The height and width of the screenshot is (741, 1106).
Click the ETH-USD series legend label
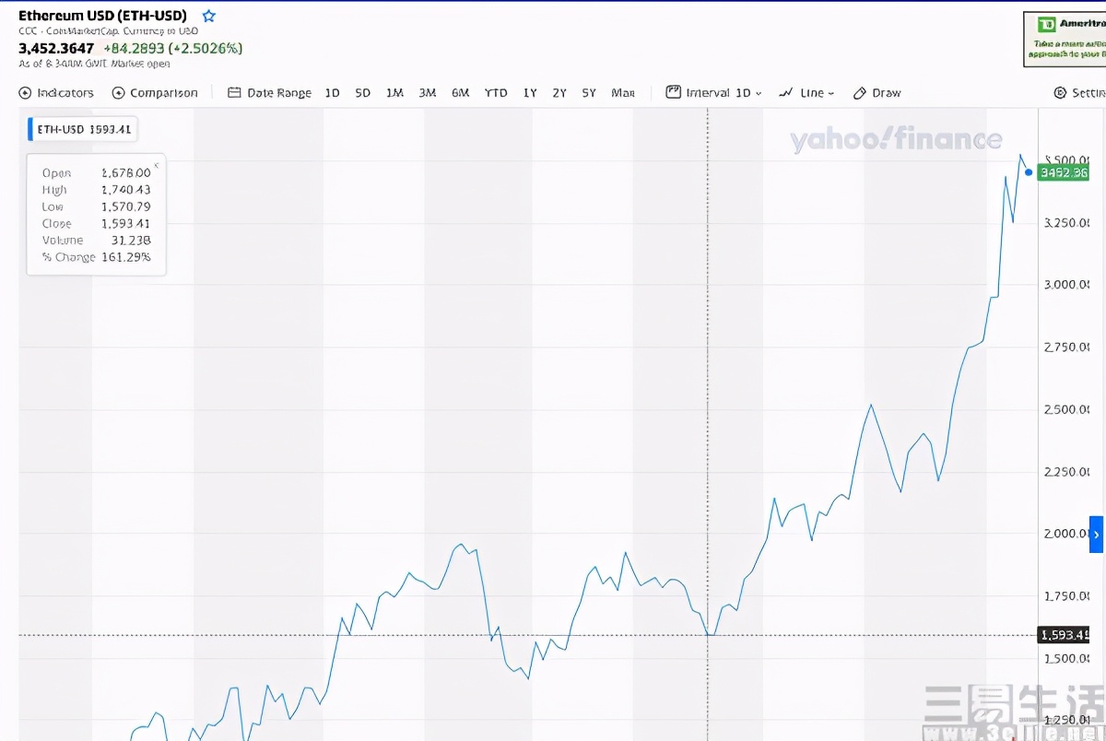click(x=83, y=130)
